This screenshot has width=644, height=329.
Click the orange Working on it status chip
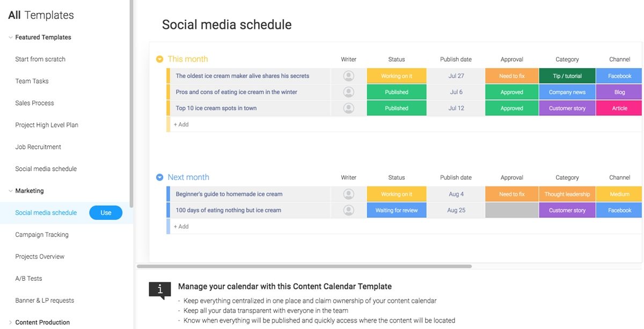[396, 76]
